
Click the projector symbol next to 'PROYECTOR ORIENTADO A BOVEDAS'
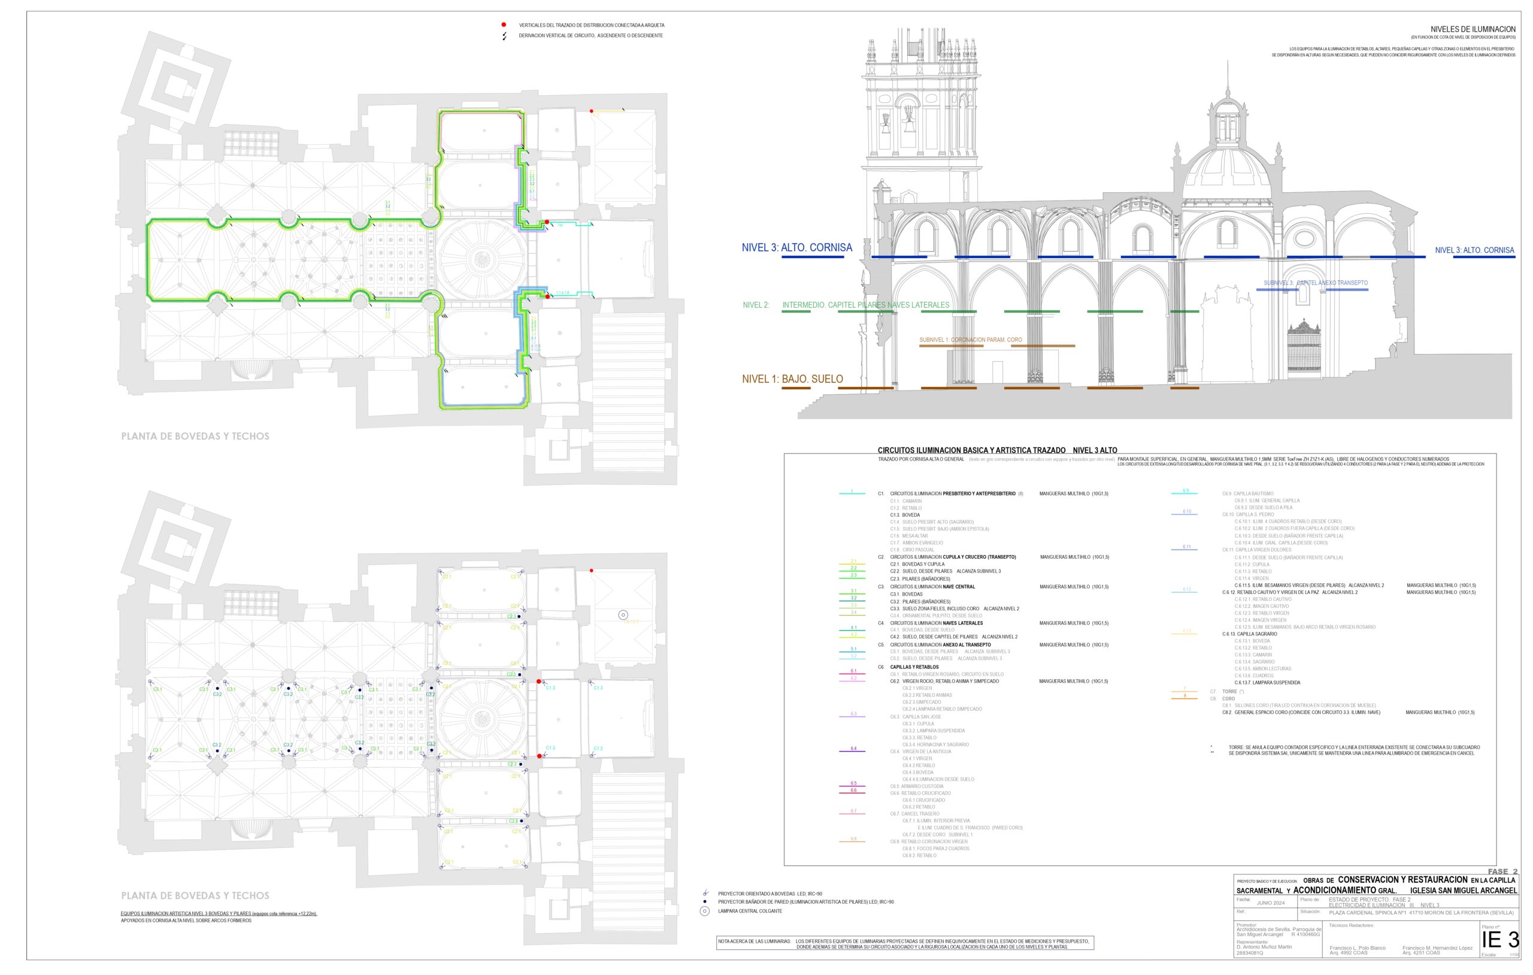coord(705,894)
